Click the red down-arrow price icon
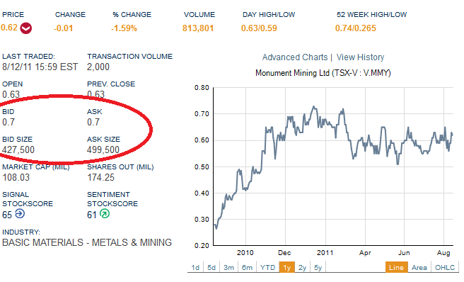This screenshot has width=464, height=282. pyautogui.click(x=25, y=28)
